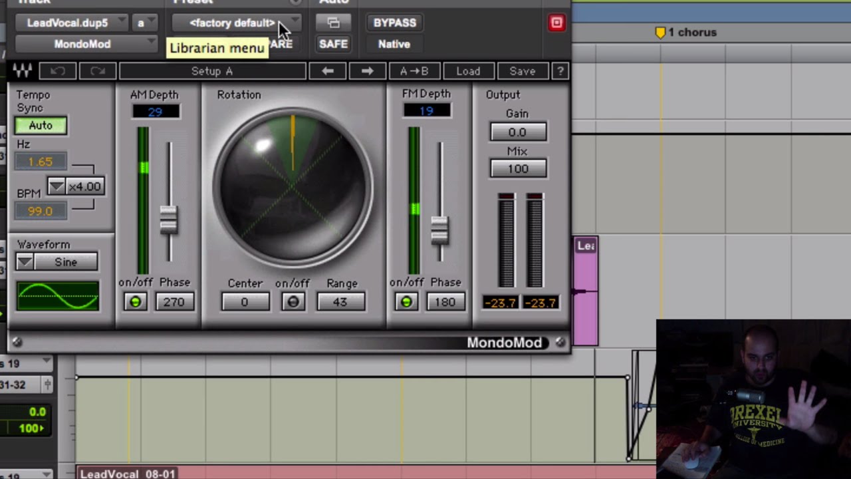Click the AM Depth slider handle
Screen dimensions: 851x479
click(169, 218)
